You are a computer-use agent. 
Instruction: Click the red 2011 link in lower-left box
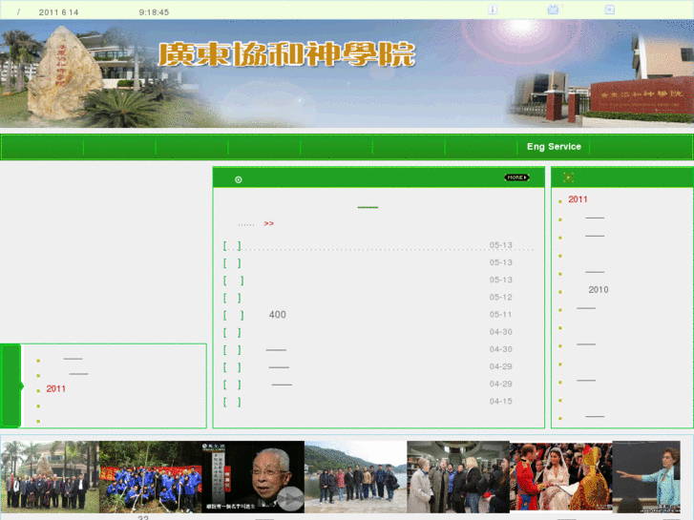tap(55, 389)
